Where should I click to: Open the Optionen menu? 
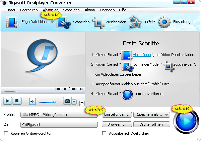(x=107, y=10)
